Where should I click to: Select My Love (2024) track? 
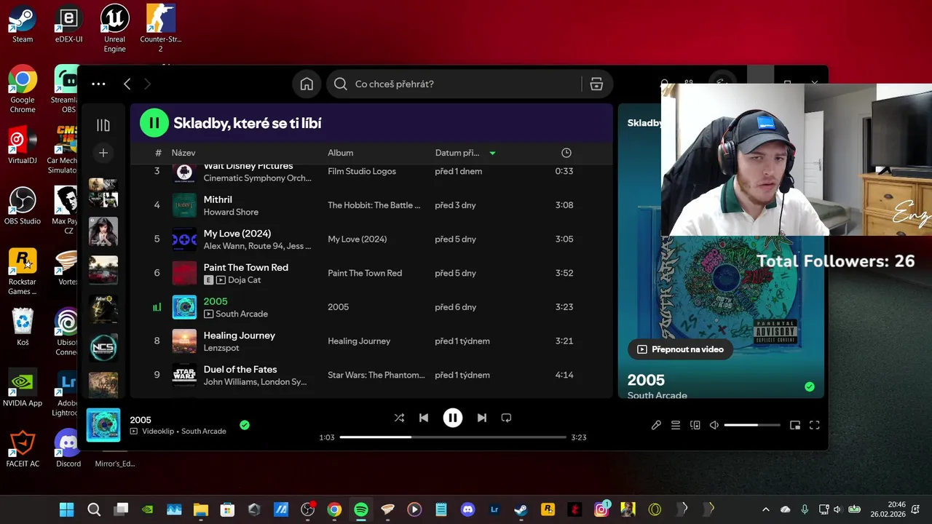pyautogui.click(x=237, y=234)
